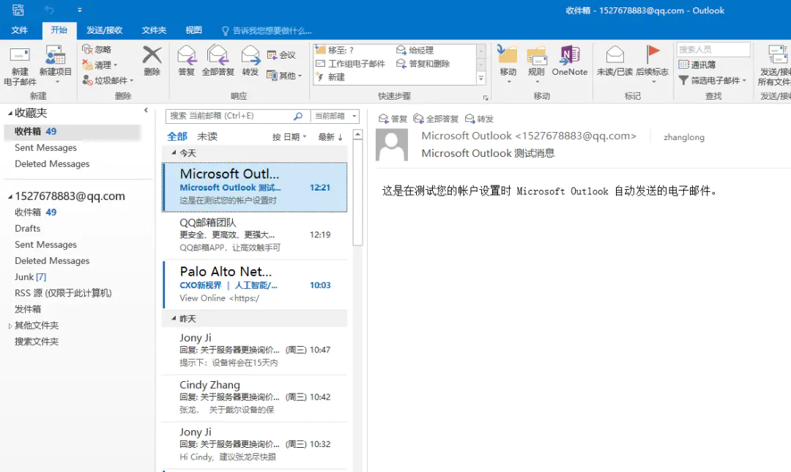The height and width of the screenshot is (472, 791).
Task: Select the Team Email (工作组电子邮件) quick step
Action: [x=350, y=64]
